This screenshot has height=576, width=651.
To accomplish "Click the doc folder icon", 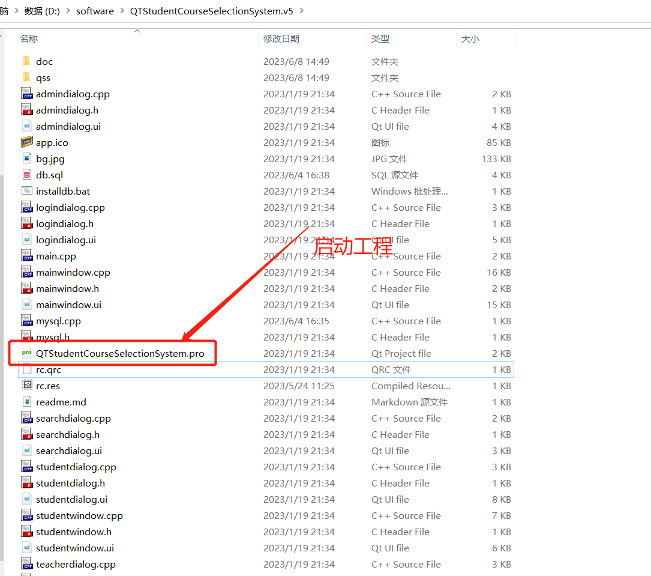I will click(x=26, y=61).
